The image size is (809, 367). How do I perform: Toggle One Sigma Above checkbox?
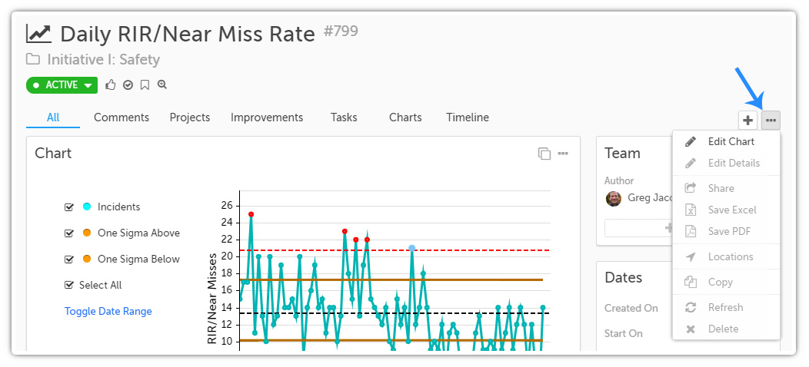(68, 233)
